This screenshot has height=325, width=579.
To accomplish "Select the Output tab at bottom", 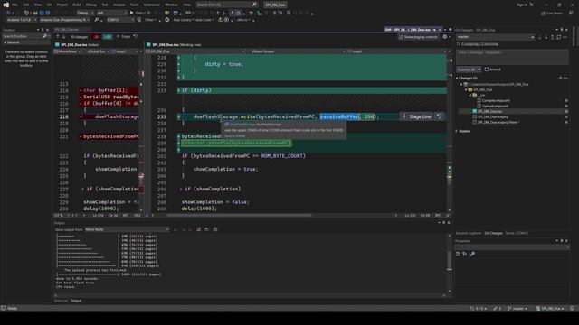I will pos(76,301).
